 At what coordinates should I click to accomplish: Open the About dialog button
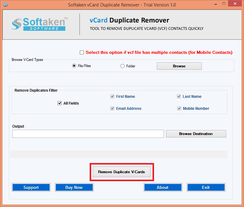click(x=163, y=187)
